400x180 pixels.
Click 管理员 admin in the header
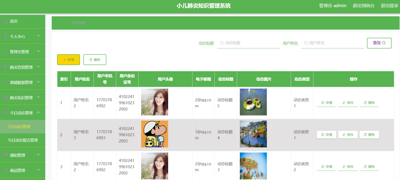(332, 5)
